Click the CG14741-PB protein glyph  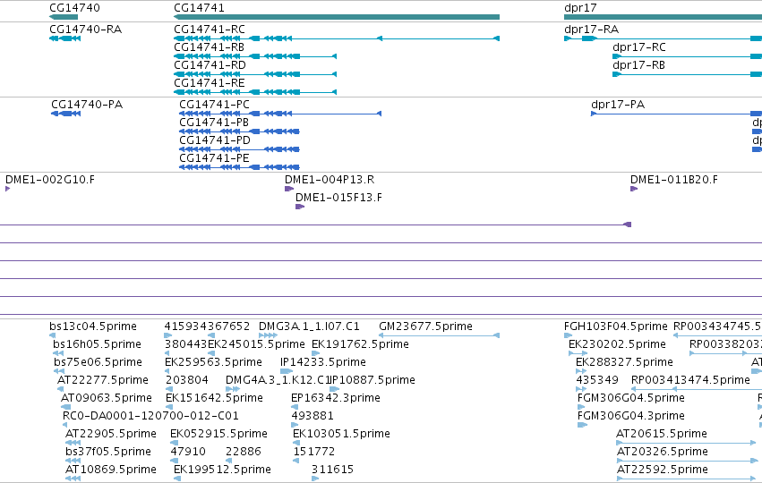(240, 131)
